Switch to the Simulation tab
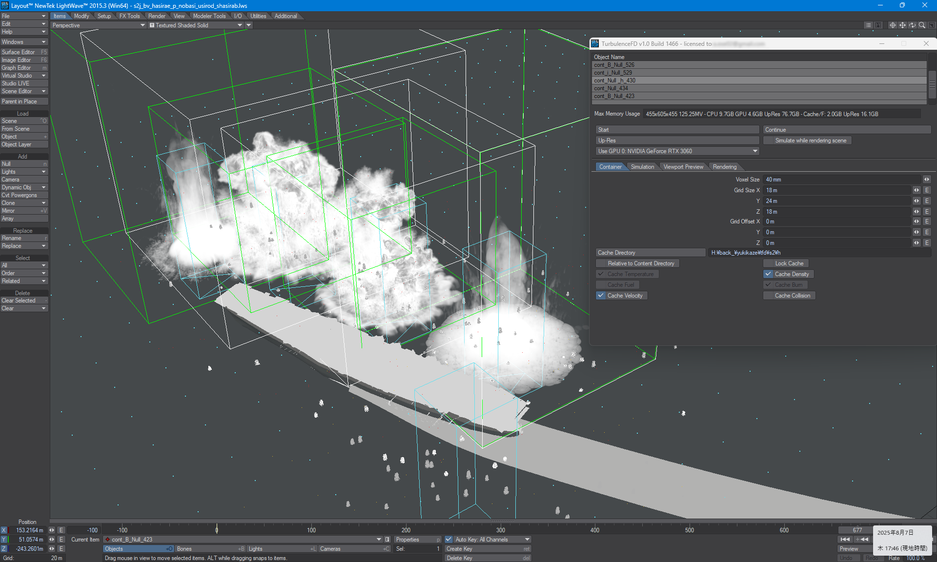The image size is (937, 562). tap(642, 167)
